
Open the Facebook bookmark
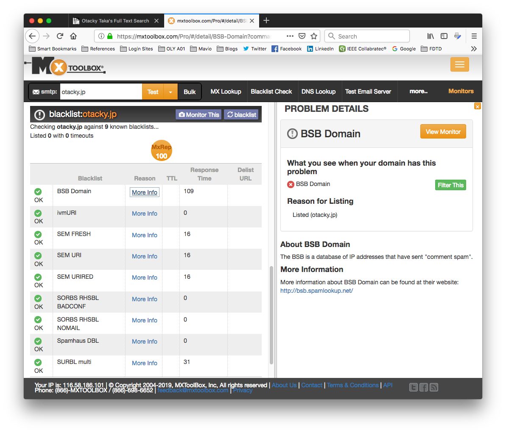[x=287, y=49]
